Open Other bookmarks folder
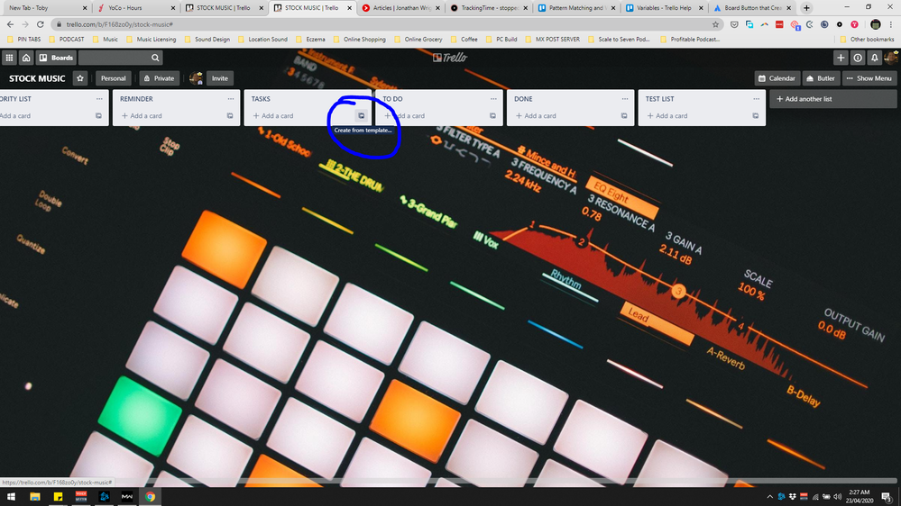901x506 pixels. [867, 40]
